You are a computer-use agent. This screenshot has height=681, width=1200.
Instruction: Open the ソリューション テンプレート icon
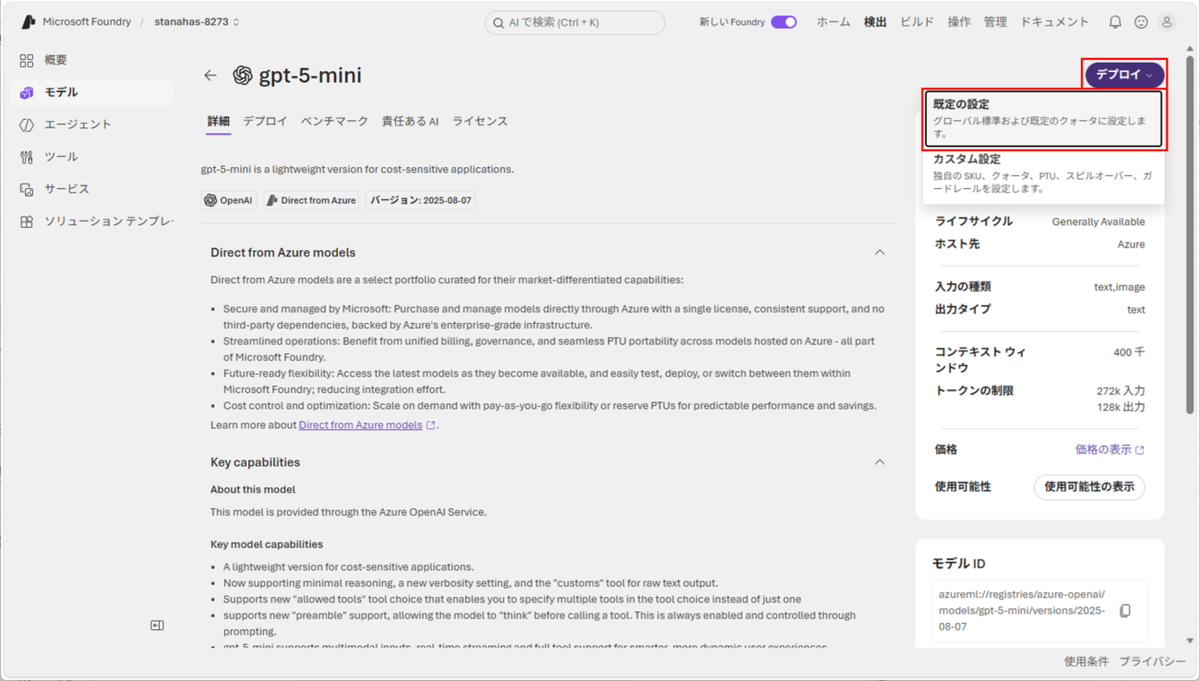[x=27, y=221]
